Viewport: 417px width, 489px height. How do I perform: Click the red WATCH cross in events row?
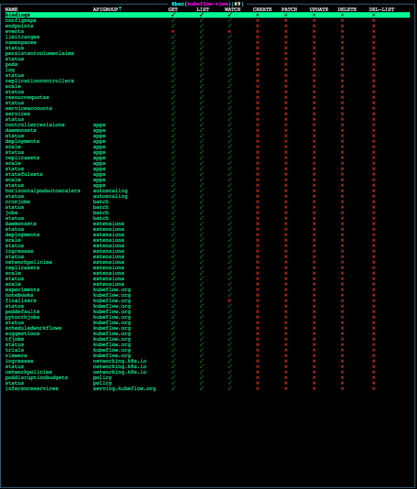click(229, 31)
